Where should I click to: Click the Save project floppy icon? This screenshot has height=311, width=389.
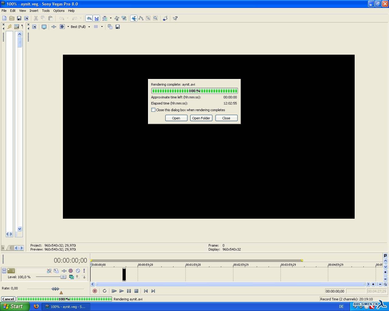pos(19,18)
